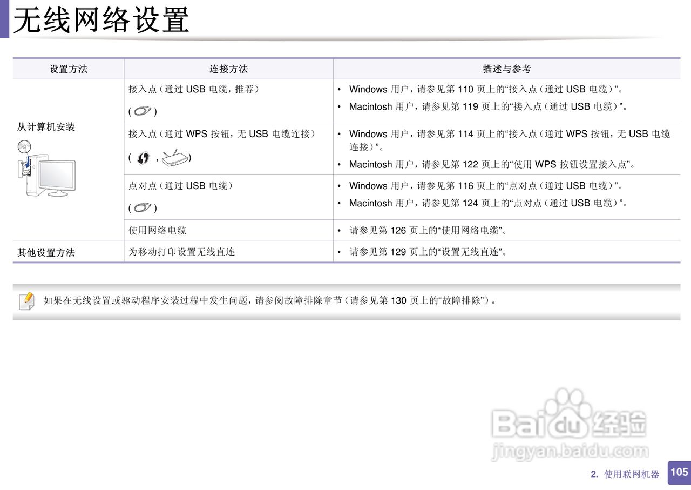Click the 接入点(通过 USB 电缆,推荐) cell text

tap(194, 89)
